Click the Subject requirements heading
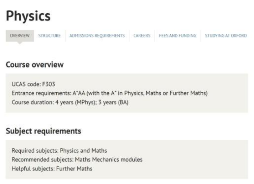Viewport: 254px width, 184px height. tap(43, 131)
